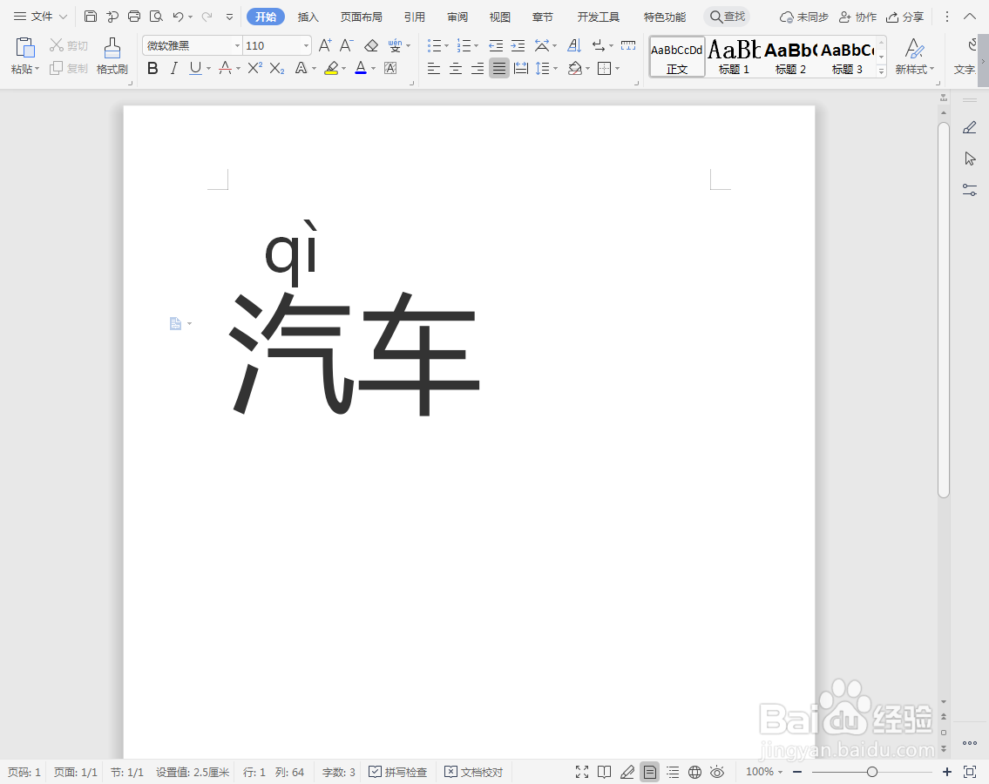Viewport: 989px width, 784px height.
Task: Click the character border A icon
Action: [390, 68]
